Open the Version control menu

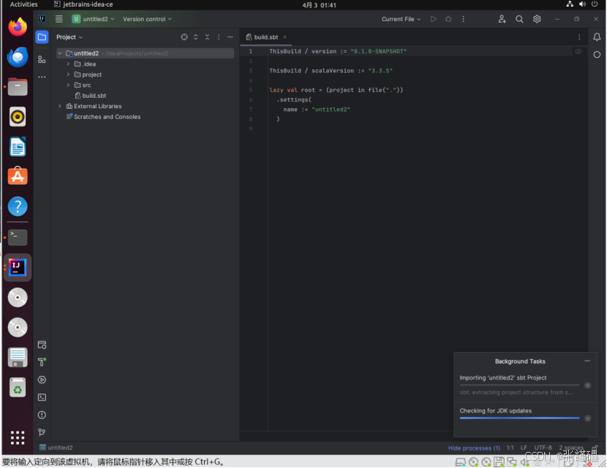point(146,19)
